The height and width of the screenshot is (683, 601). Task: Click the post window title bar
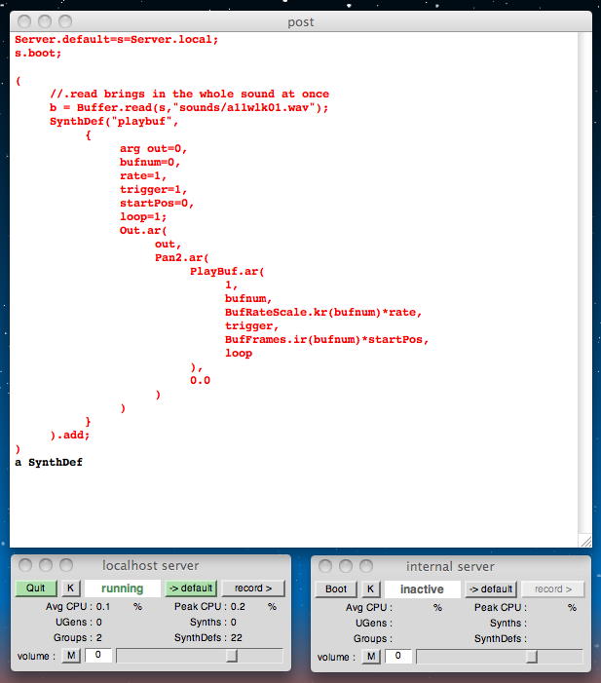click(x=300, y=21)
